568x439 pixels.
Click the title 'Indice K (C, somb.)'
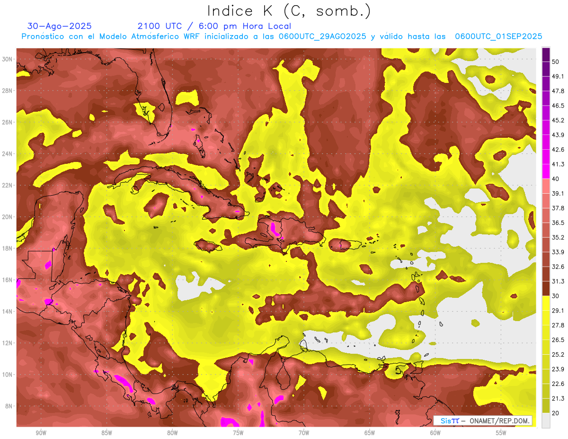coord(289,11)
